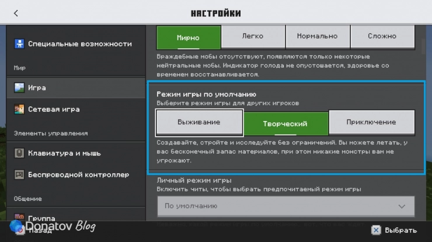Click the Общение category label
This screenshot has height=242, width=432.
pos(28,199)
